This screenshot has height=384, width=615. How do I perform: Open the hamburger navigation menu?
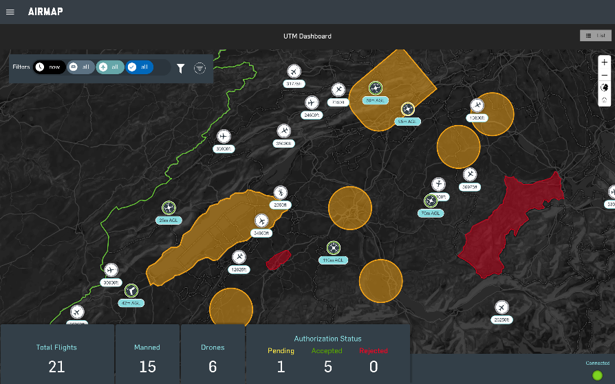[x=10, y=12]
